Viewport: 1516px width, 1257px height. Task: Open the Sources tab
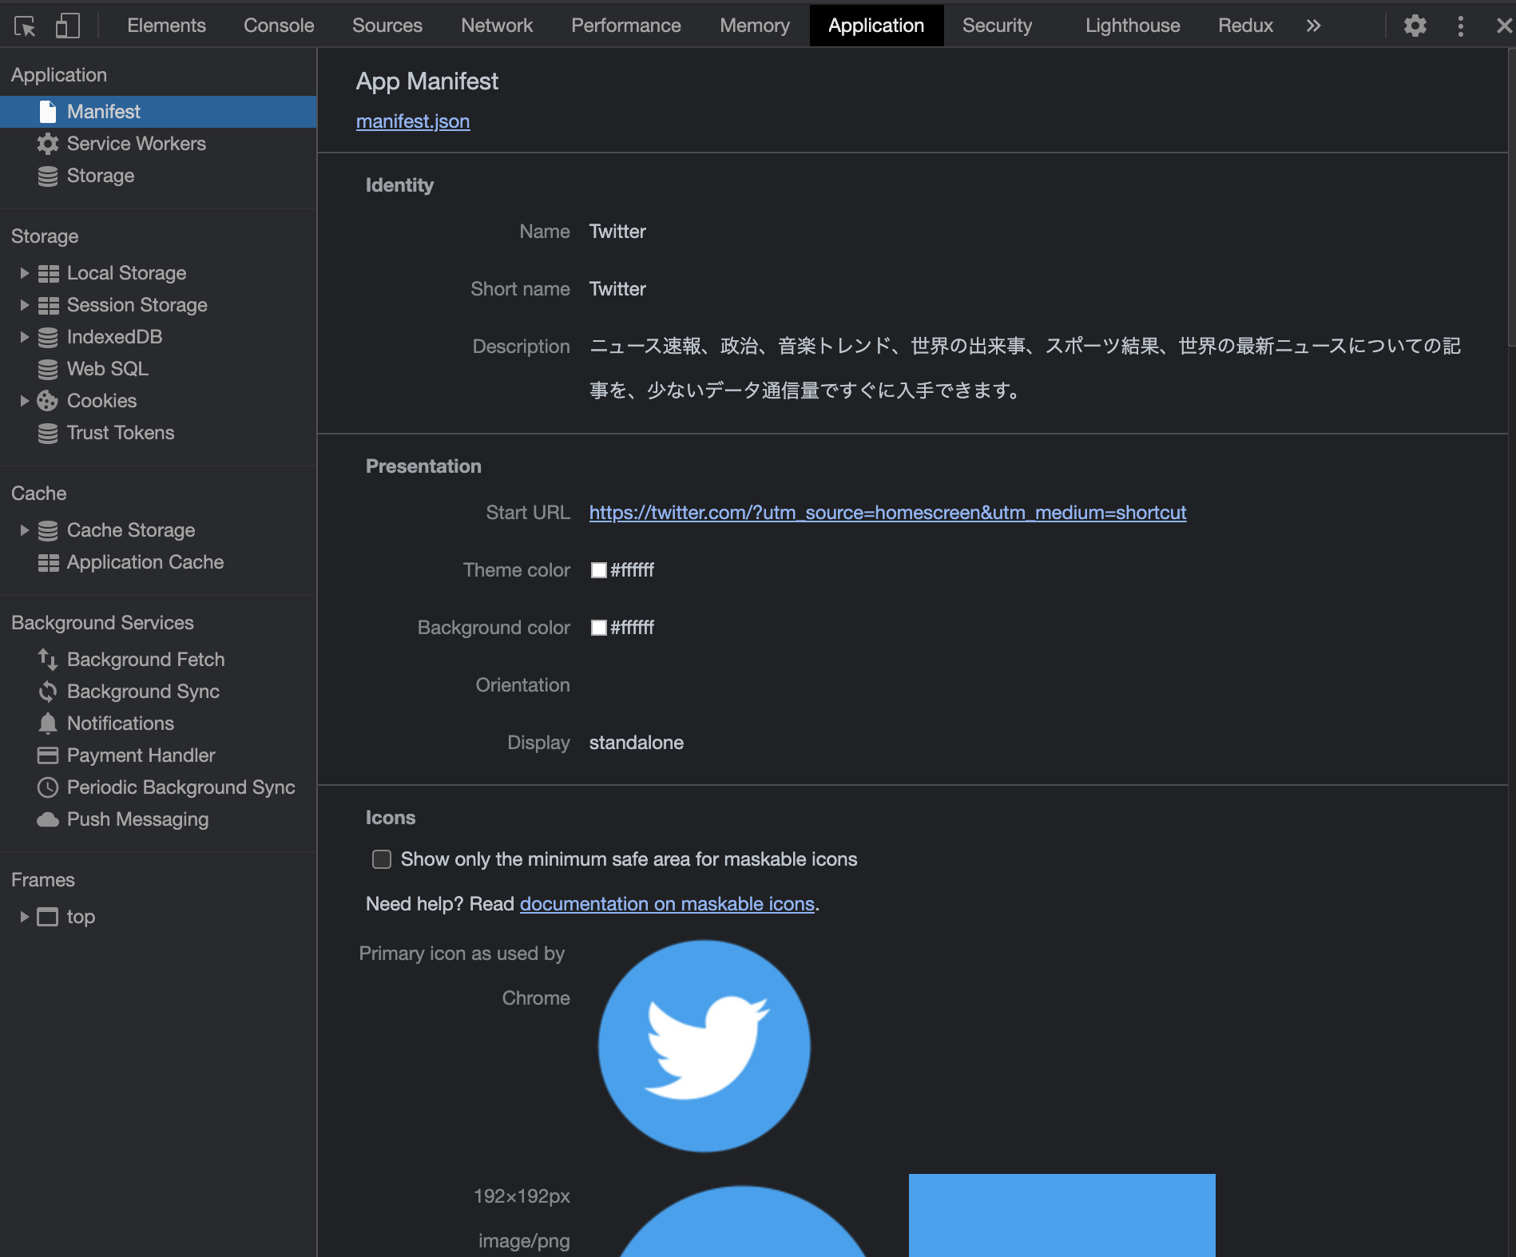(x=387, y=26)
